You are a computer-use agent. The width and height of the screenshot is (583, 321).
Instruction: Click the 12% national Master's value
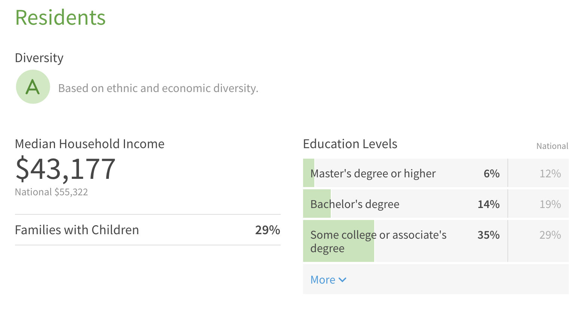coord(550,174)
